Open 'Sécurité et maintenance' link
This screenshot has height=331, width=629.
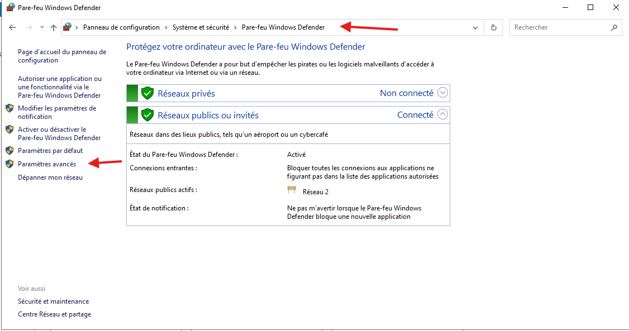(54, 301)
